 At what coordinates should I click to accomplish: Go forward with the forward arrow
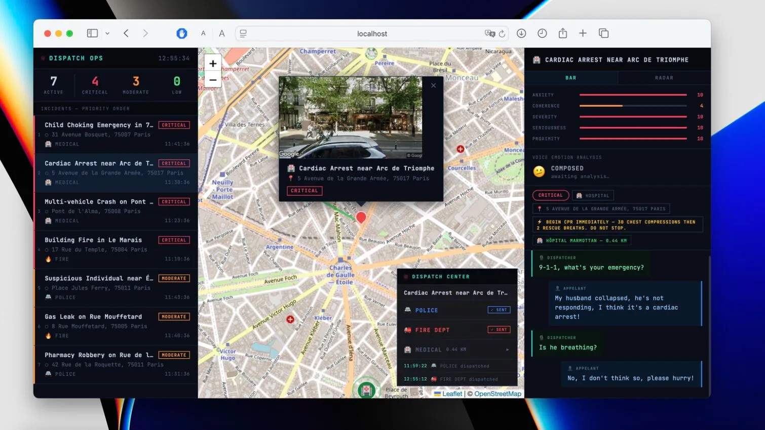(x=145, y=33)
